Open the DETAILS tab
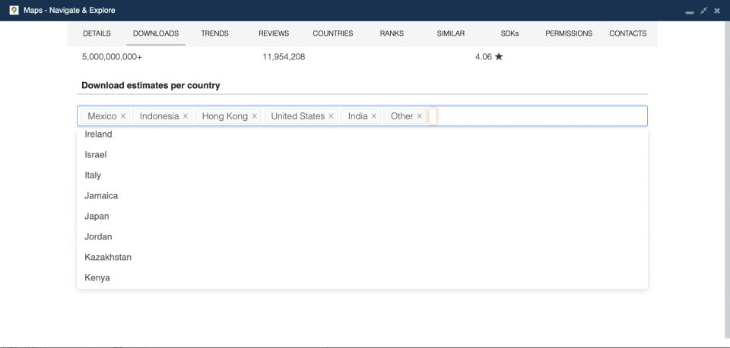Viewport: 730px width, 348px height. pyautogui.click(x=97, y=33)
